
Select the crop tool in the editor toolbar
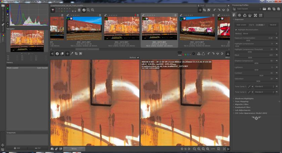(x=76, y=53)
